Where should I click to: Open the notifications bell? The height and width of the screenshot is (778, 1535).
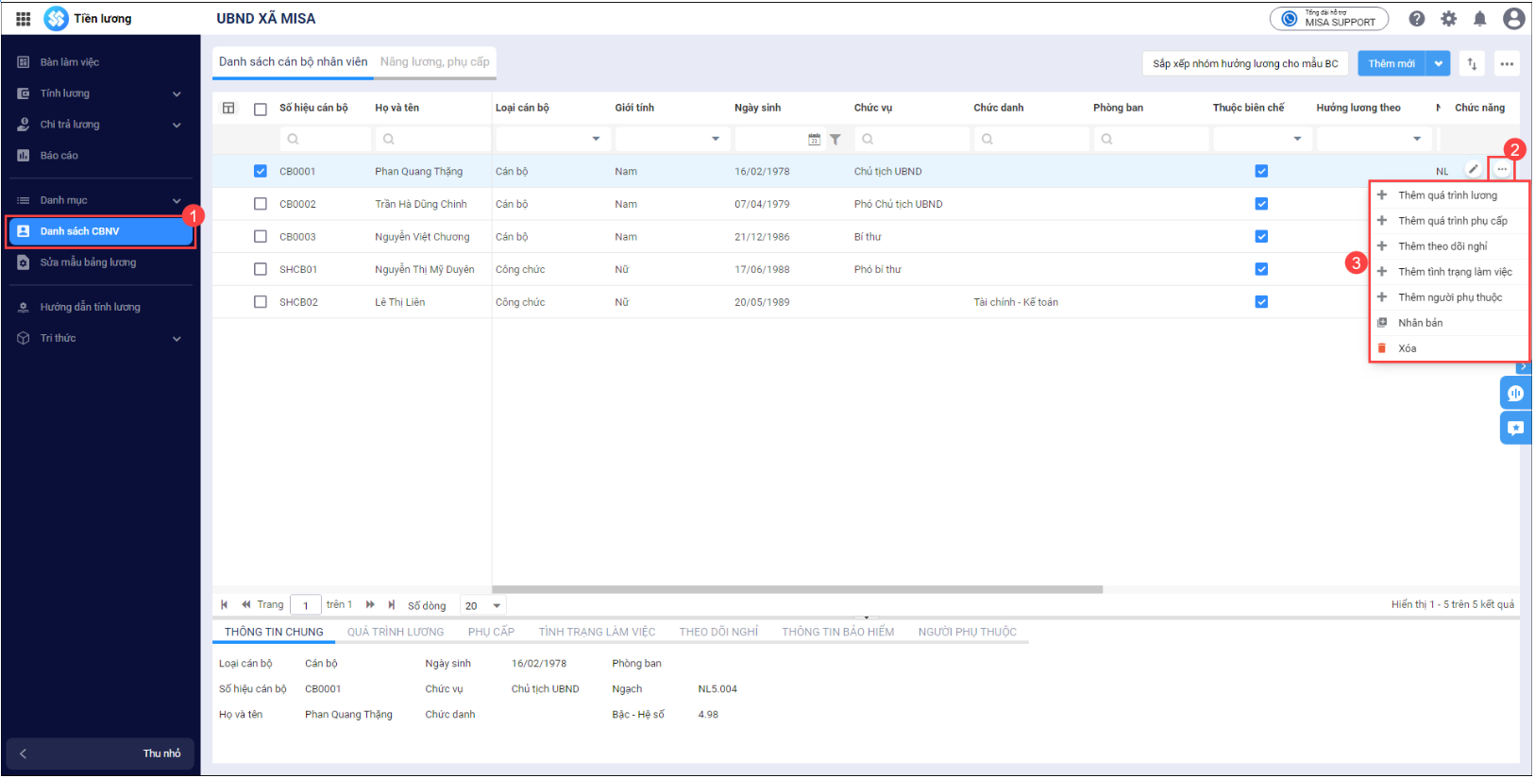[x=1480, y=19]
